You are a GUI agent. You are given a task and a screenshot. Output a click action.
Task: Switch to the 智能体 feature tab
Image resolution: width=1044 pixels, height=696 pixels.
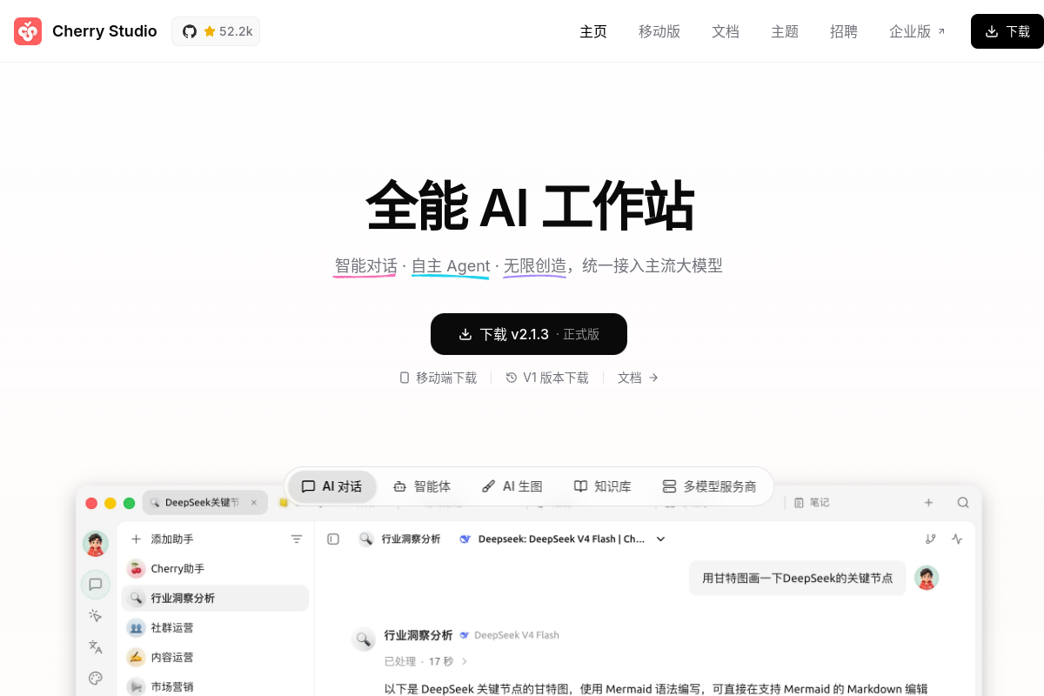[422, 486]
